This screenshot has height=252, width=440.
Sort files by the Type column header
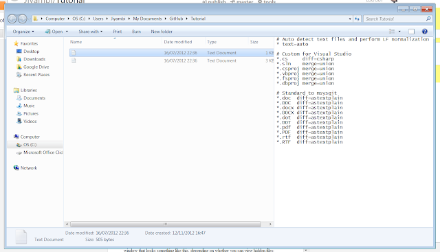[x=212, y=42]
